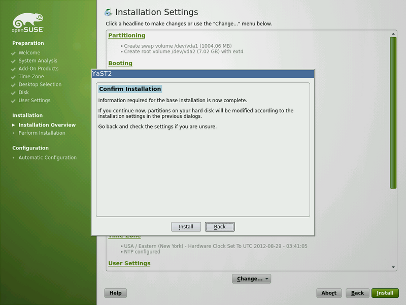
Task: Click the Preparation section heading
Action: tap(28, 43)
